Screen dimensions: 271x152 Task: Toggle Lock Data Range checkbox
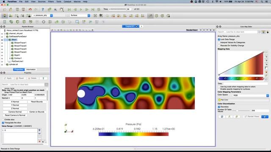click(x=219, y=39)
